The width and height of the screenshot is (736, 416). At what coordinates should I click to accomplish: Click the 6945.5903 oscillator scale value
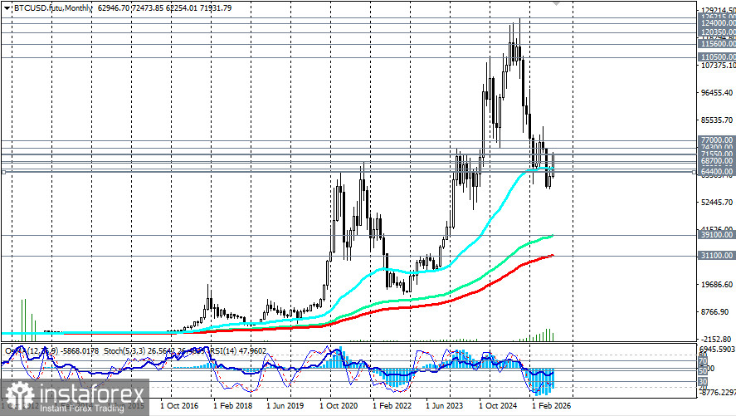click(717, 350)
